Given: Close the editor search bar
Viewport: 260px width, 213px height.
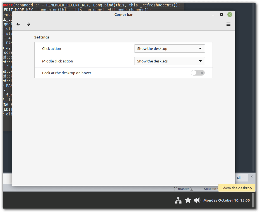Looking at the screenshot, I should [x=251, y=176].
